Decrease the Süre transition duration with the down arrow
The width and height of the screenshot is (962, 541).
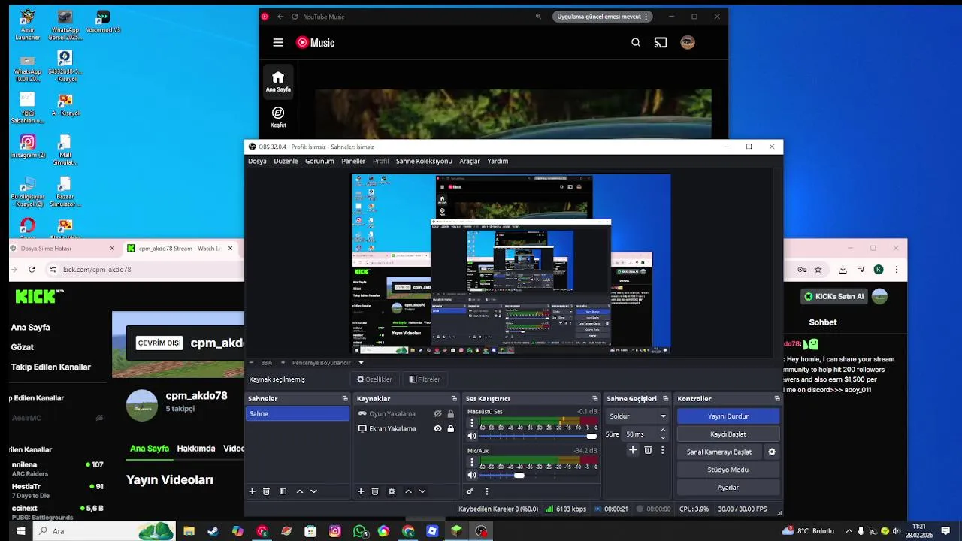tap(663, 437)
